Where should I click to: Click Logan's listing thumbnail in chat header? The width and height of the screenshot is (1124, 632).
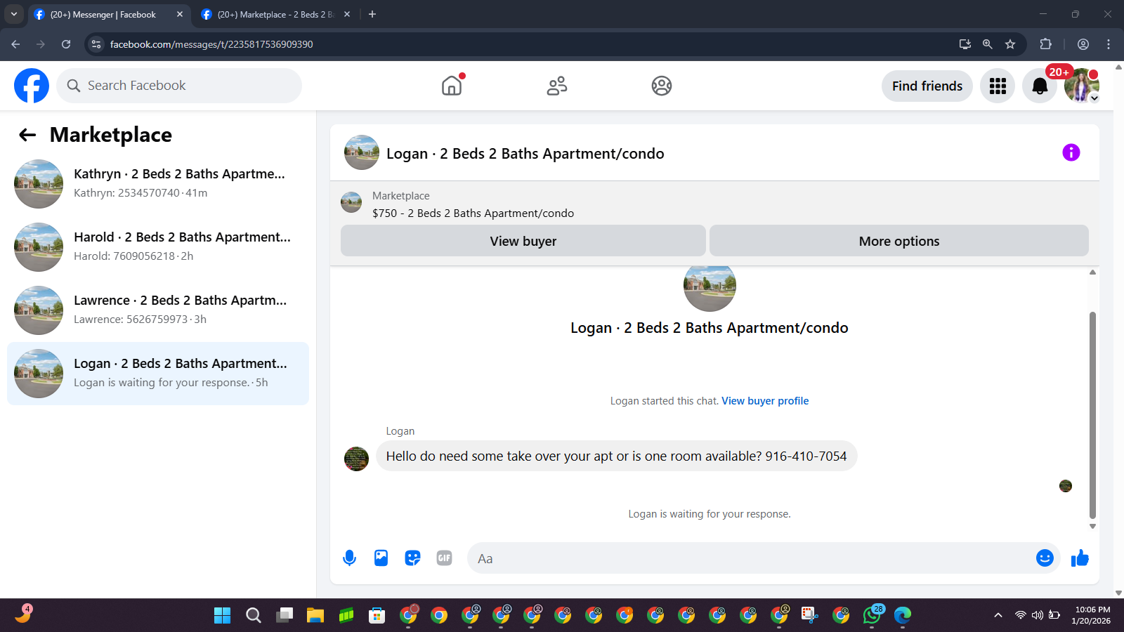tap(362, 152)
